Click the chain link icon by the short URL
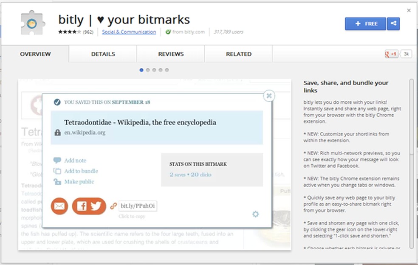 coord(113,206)
